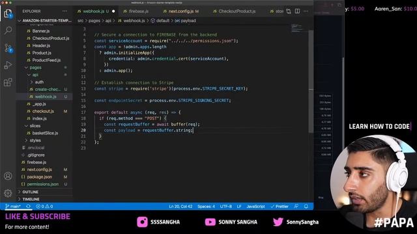Image resolution: width=417 pixels, height=234 pixels.
Task: Open ProductFeed.js in the explorer
Action: coord(46,60)
